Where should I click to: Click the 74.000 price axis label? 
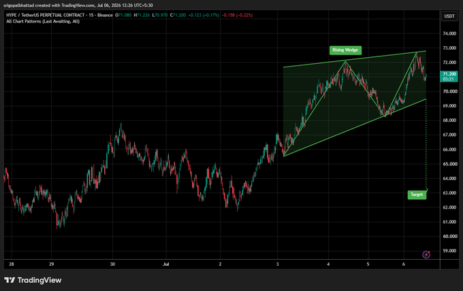coord(449,33)
